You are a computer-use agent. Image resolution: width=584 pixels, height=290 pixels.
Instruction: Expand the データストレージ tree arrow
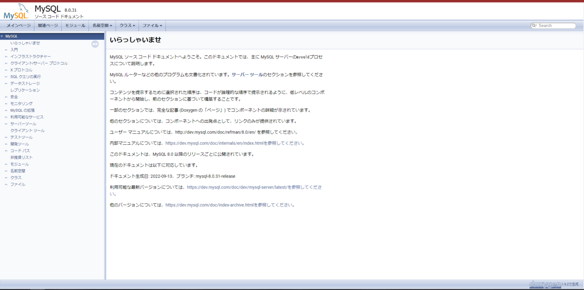pos(6,84)
